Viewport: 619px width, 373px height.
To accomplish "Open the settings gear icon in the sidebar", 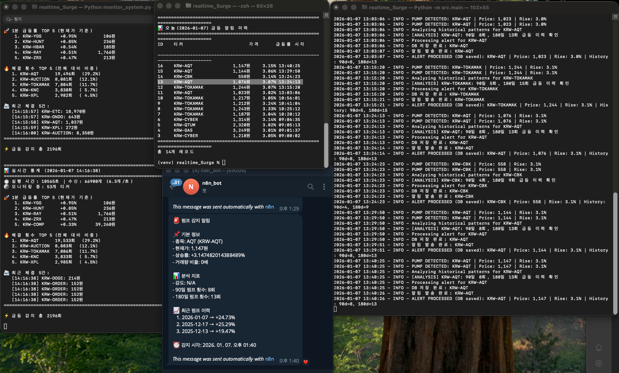I will point(599,363).
